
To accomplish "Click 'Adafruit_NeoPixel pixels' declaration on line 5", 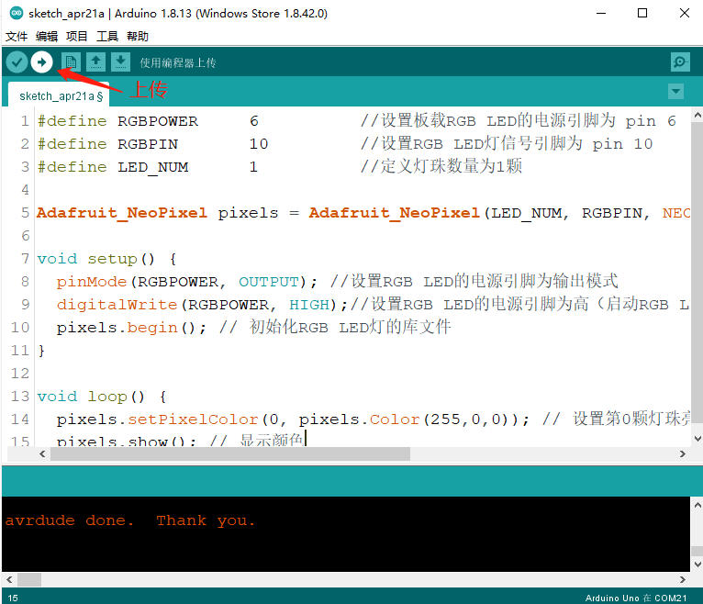I will point(157,213).
